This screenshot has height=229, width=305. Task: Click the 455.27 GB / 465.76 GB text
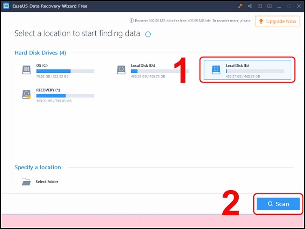coord(243,76)
